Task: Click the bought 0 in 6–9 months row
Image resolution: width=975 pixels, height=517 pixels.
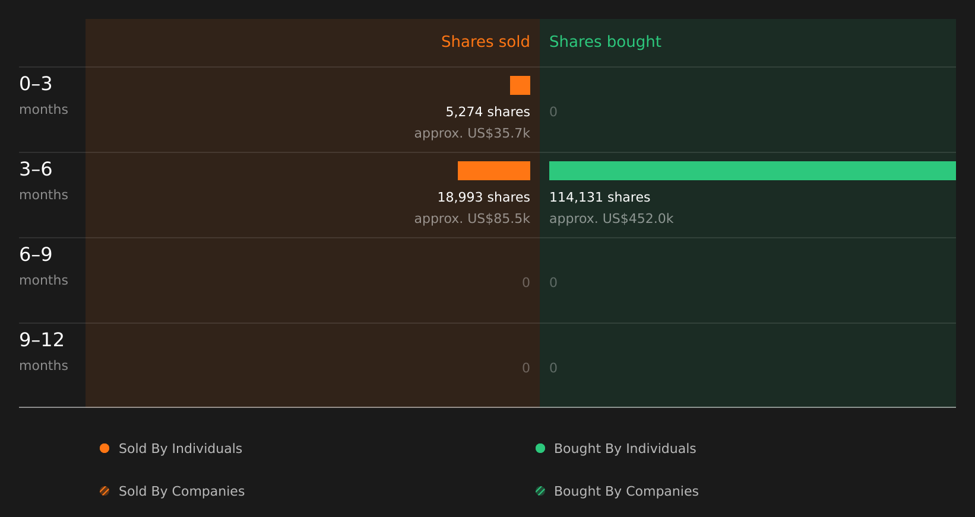Action: tap(553, 283)
